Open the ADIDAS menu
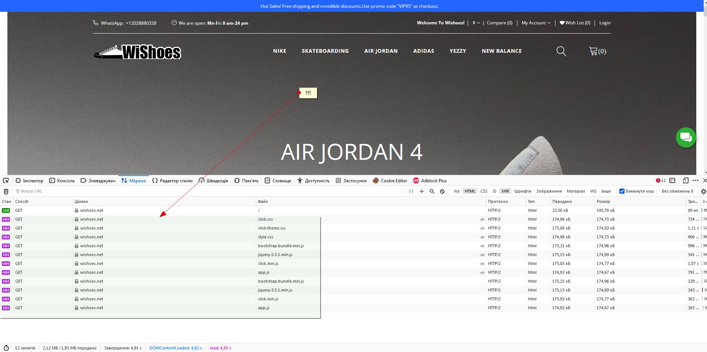Screen dimensions: 707x352 click(423, 51)
